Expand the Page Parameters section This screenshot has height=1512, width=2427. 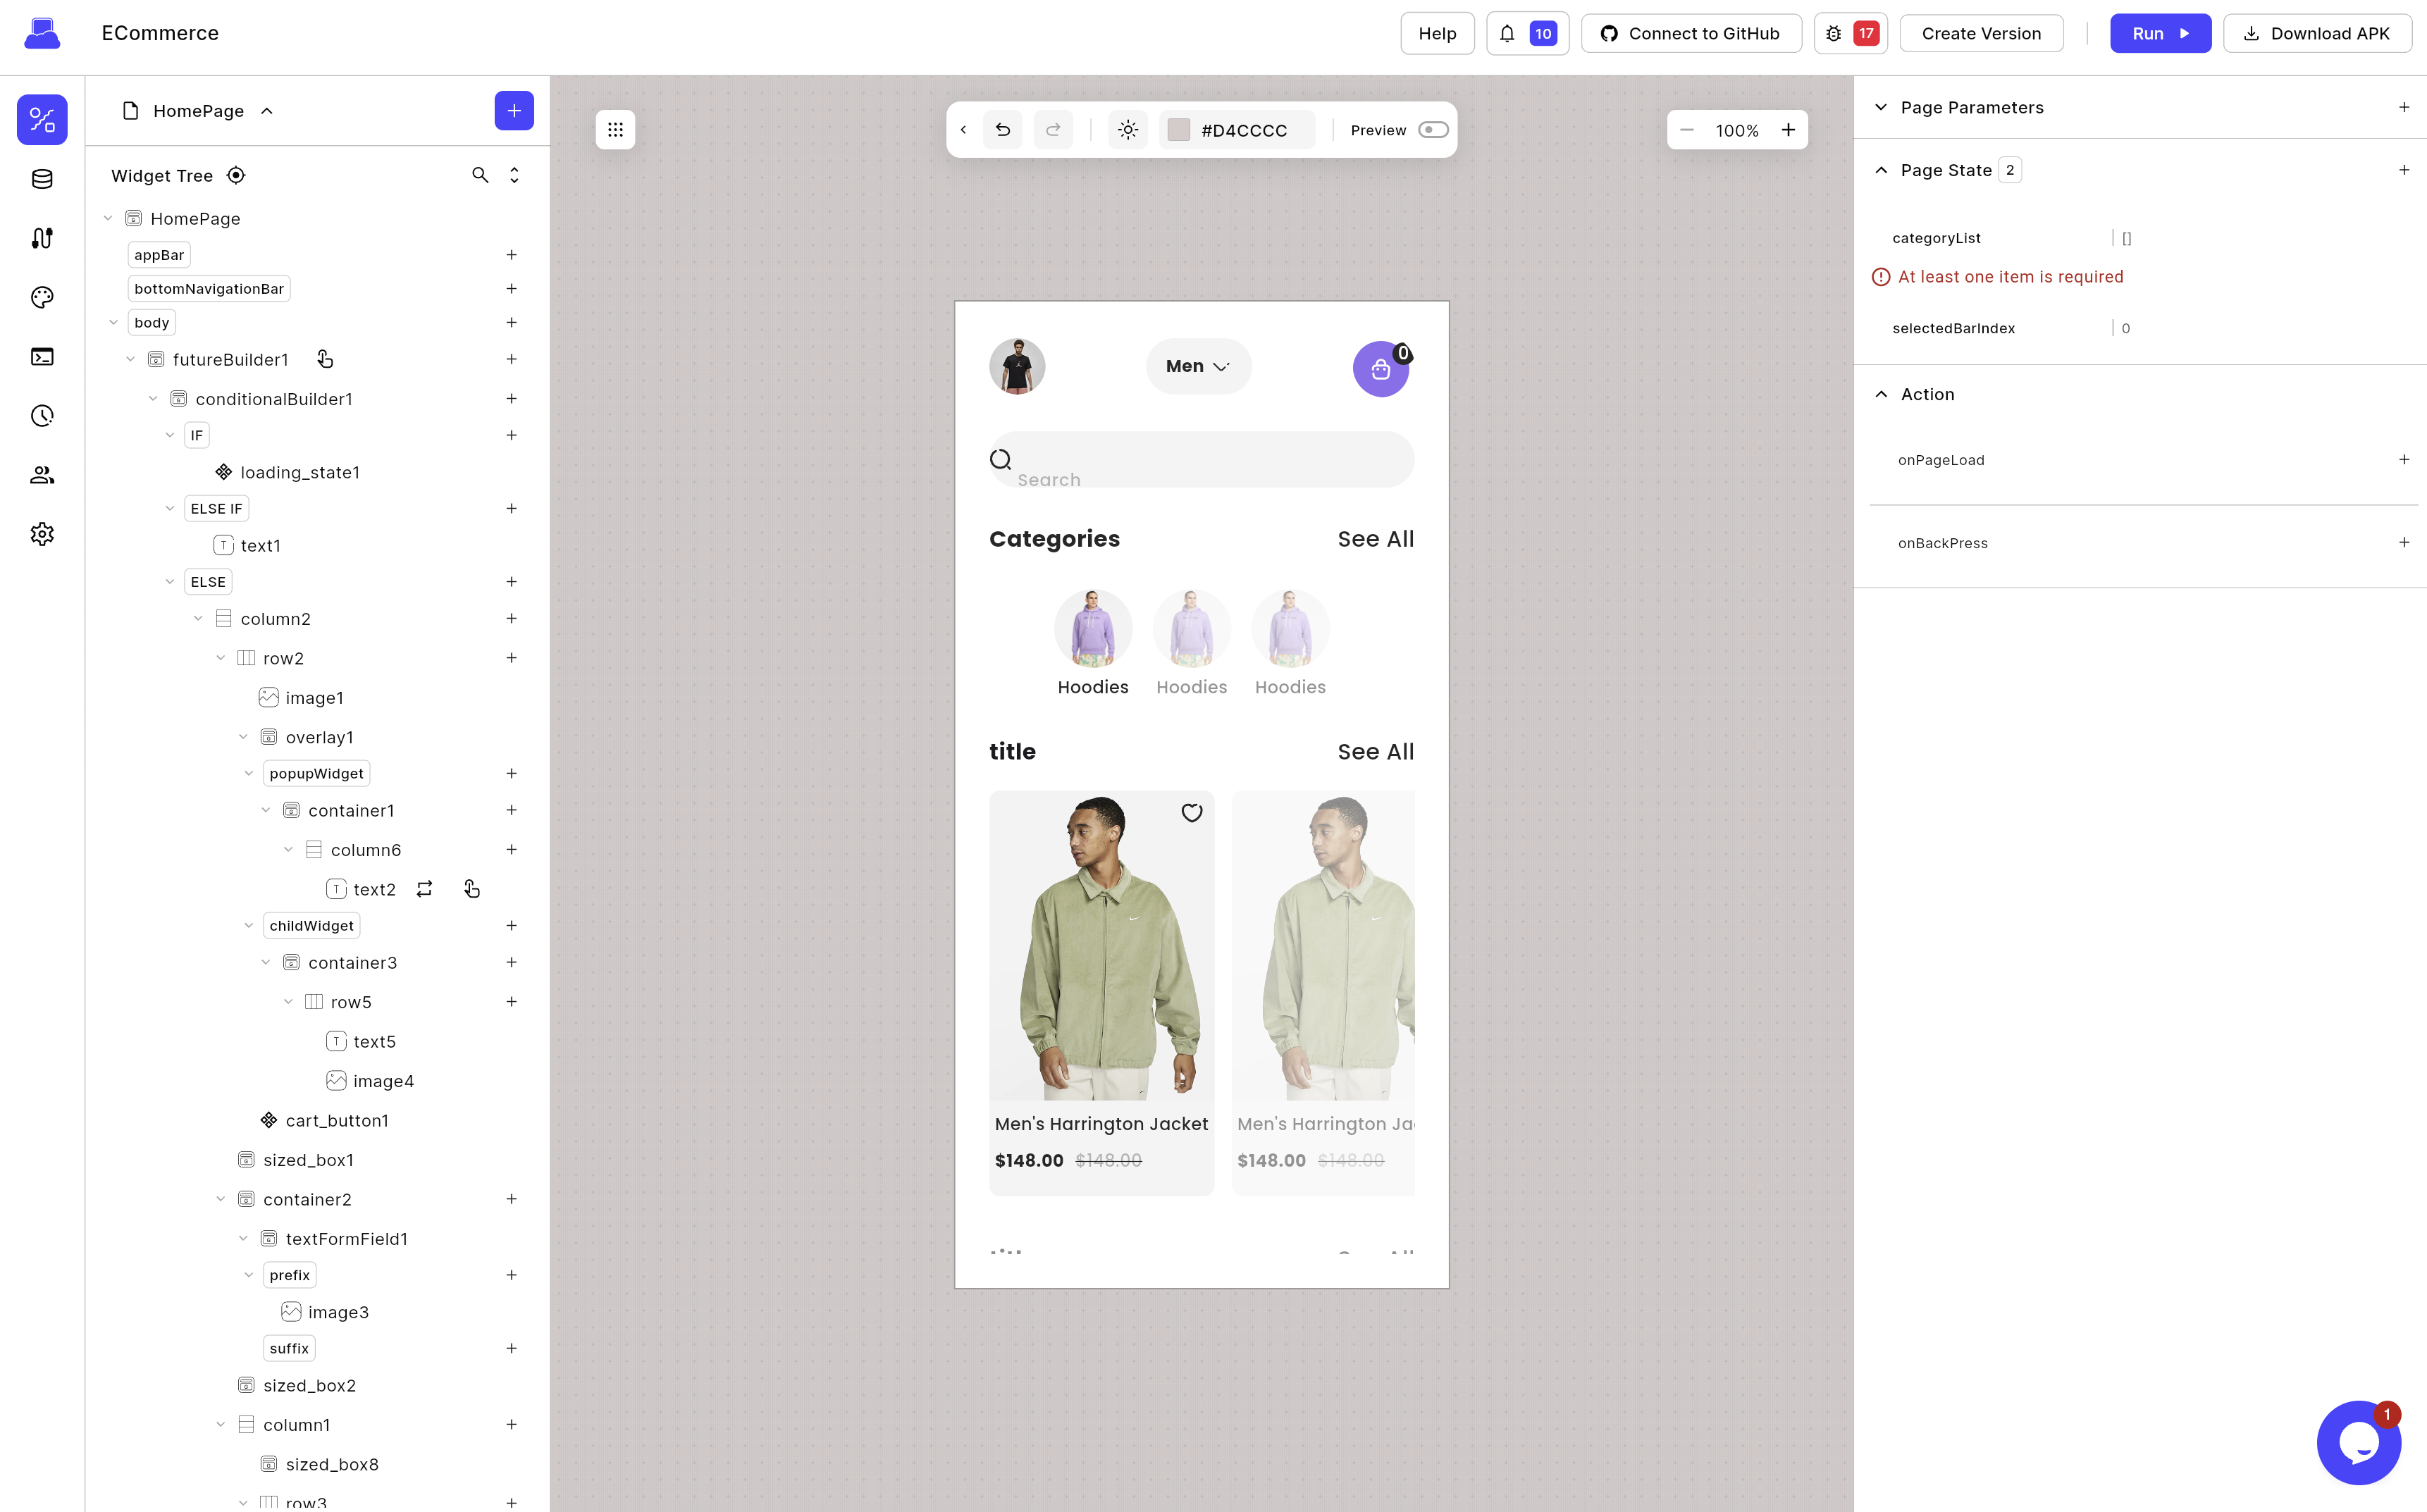click(1881, 107)
